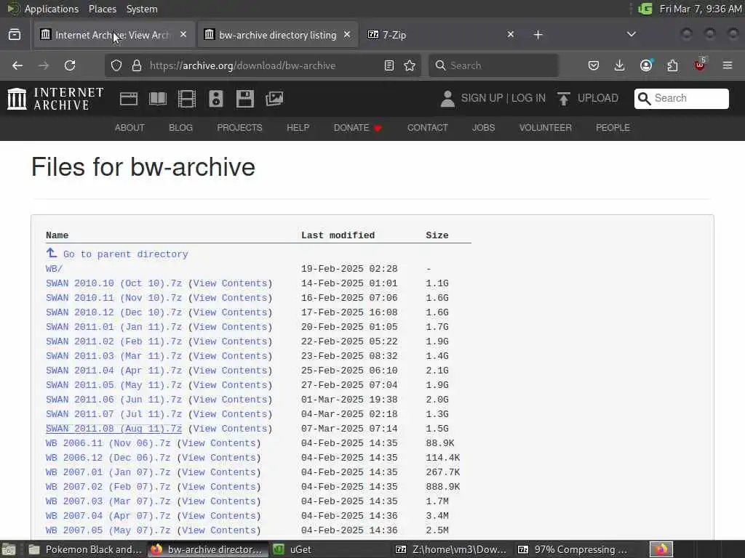Open the HELP navigation link

(x=298, y=128)
